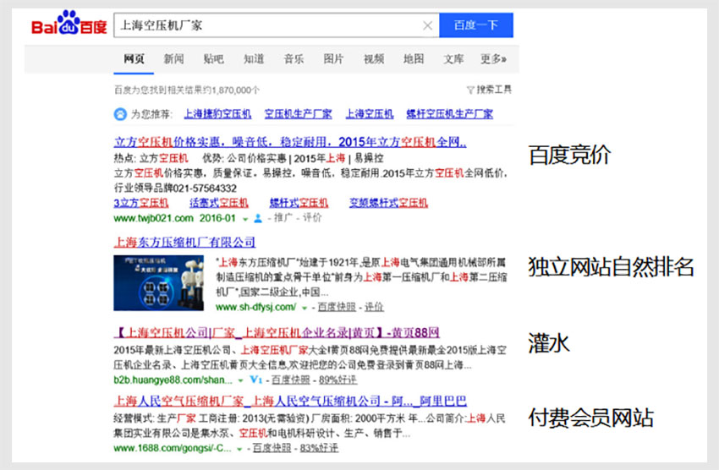Click the blue 为您推荐 recommendation icon
The image size is (719, 470).
(x=121, y=114)
